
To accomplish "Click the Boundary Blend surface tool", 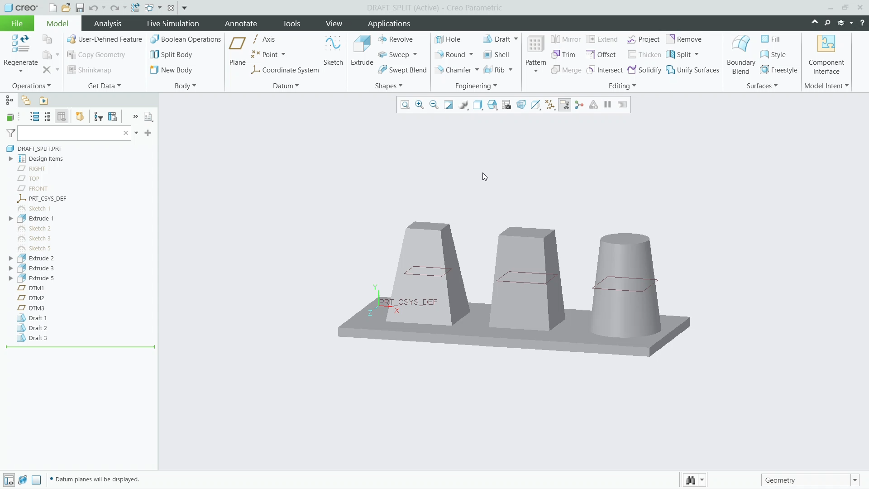I will tap(741, 54).
